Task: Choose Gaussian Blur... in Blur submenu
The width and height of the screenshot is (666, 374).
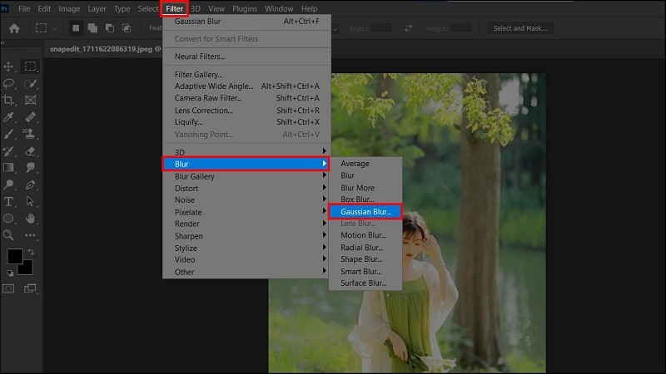Action: click(365, 211)
